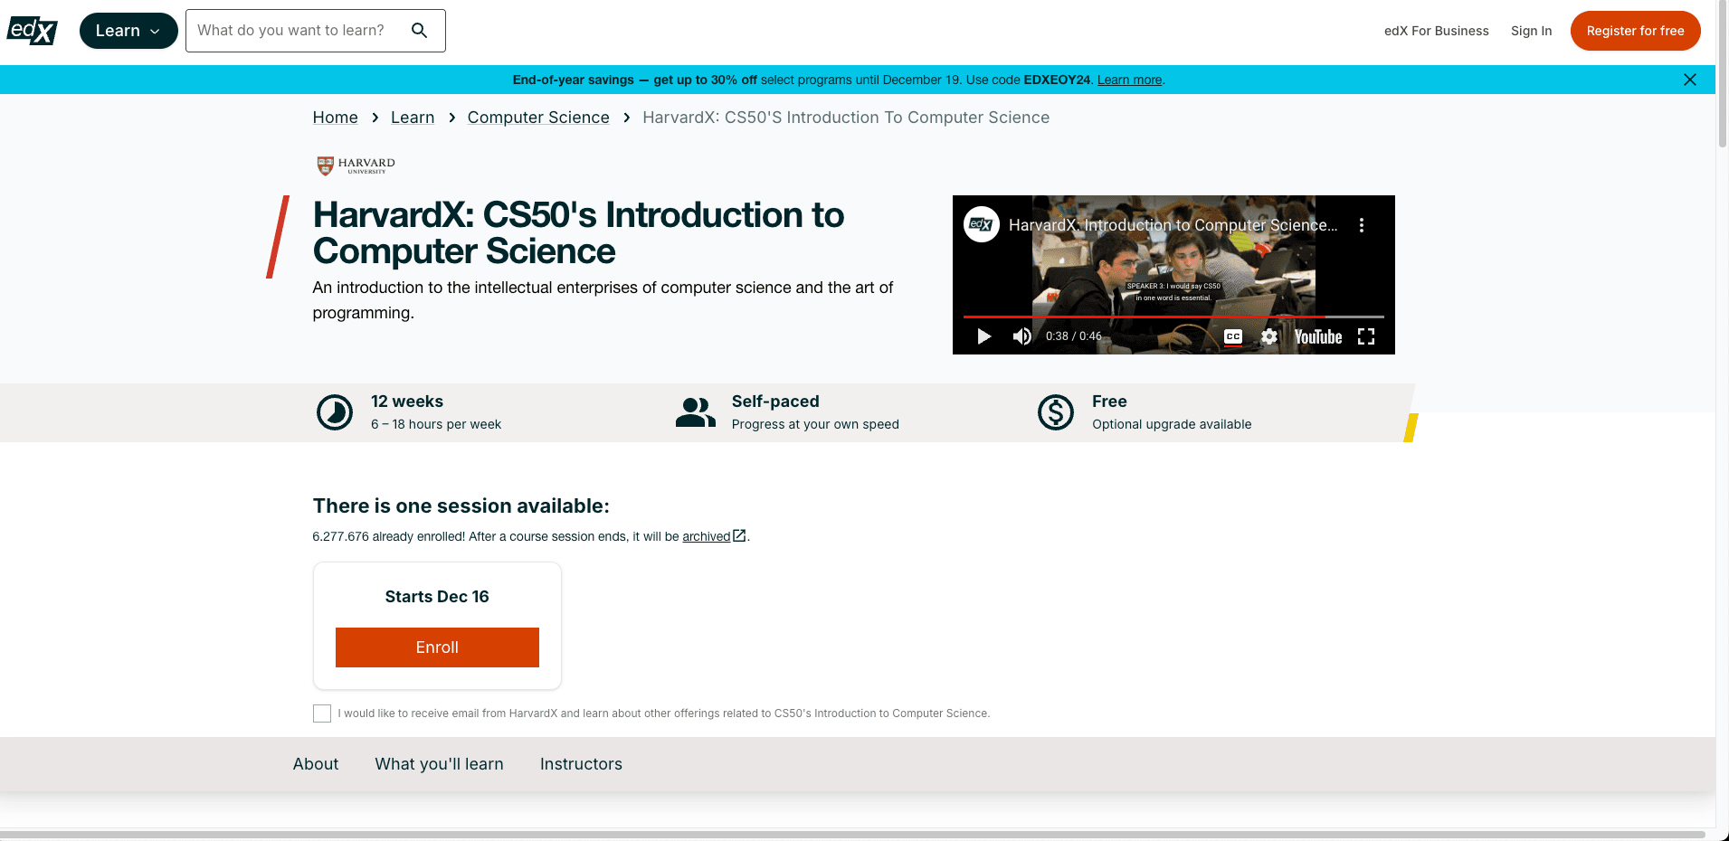Check the HarvardX email opt-in checkbox
The image size is (1729, 841).
(x=322, y=713)
